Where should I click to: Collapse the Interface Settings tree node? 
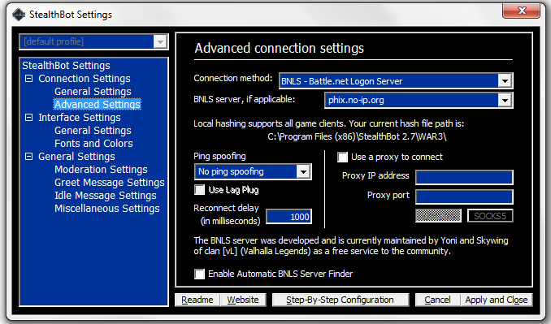(28, 117)
